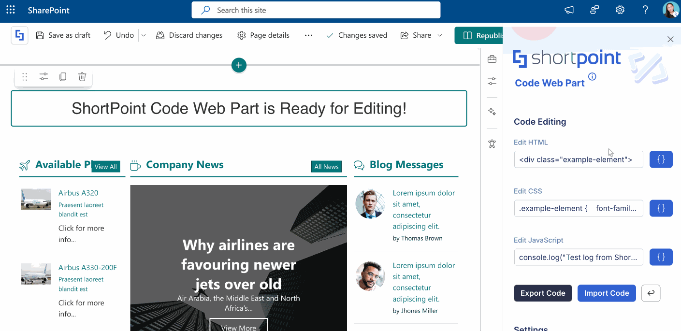
Task: Open the more options ellipsis
Action: [x=308, y=35]
